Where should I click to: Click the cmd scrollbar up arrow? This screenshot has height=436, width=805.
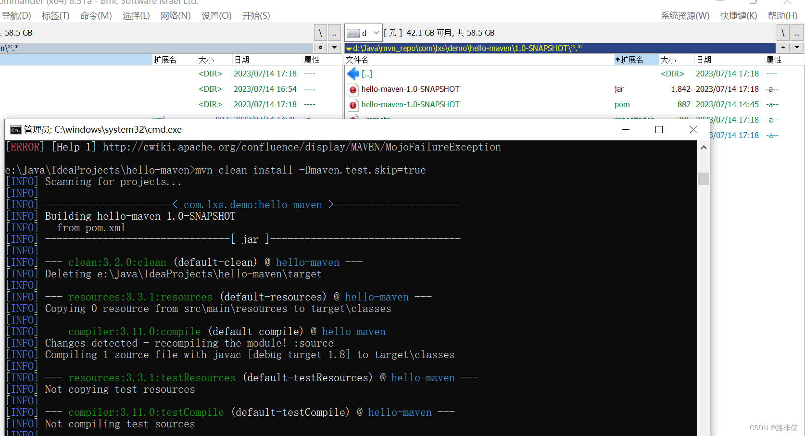click(704, 148)
